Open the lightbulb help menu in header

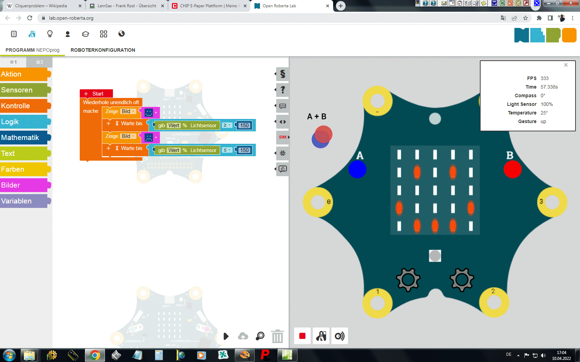click(x=50, y=34)
